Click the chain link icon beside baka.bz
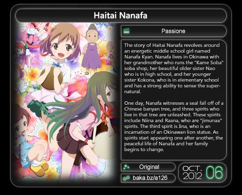Viewport: 242px width, 195px height. click(x=126, y=178)
